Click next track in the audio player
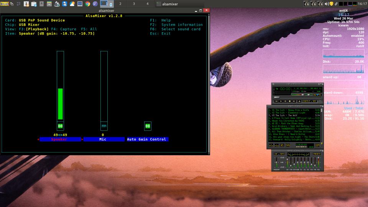The height and width of the screenshot is (207, 368). point(294,101)
